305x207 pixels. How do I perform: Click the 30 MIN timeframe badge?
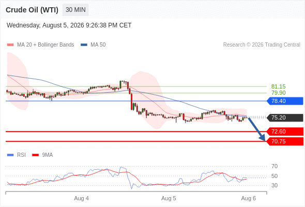[75, 10]
